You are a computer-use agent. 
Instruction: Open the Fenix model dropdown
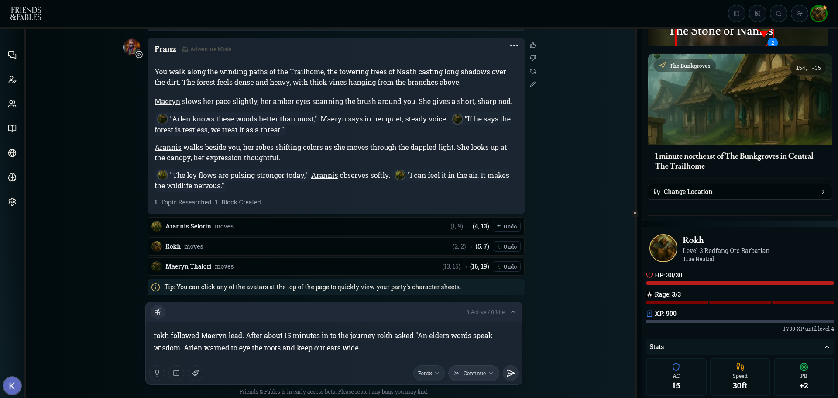(429, 373)
